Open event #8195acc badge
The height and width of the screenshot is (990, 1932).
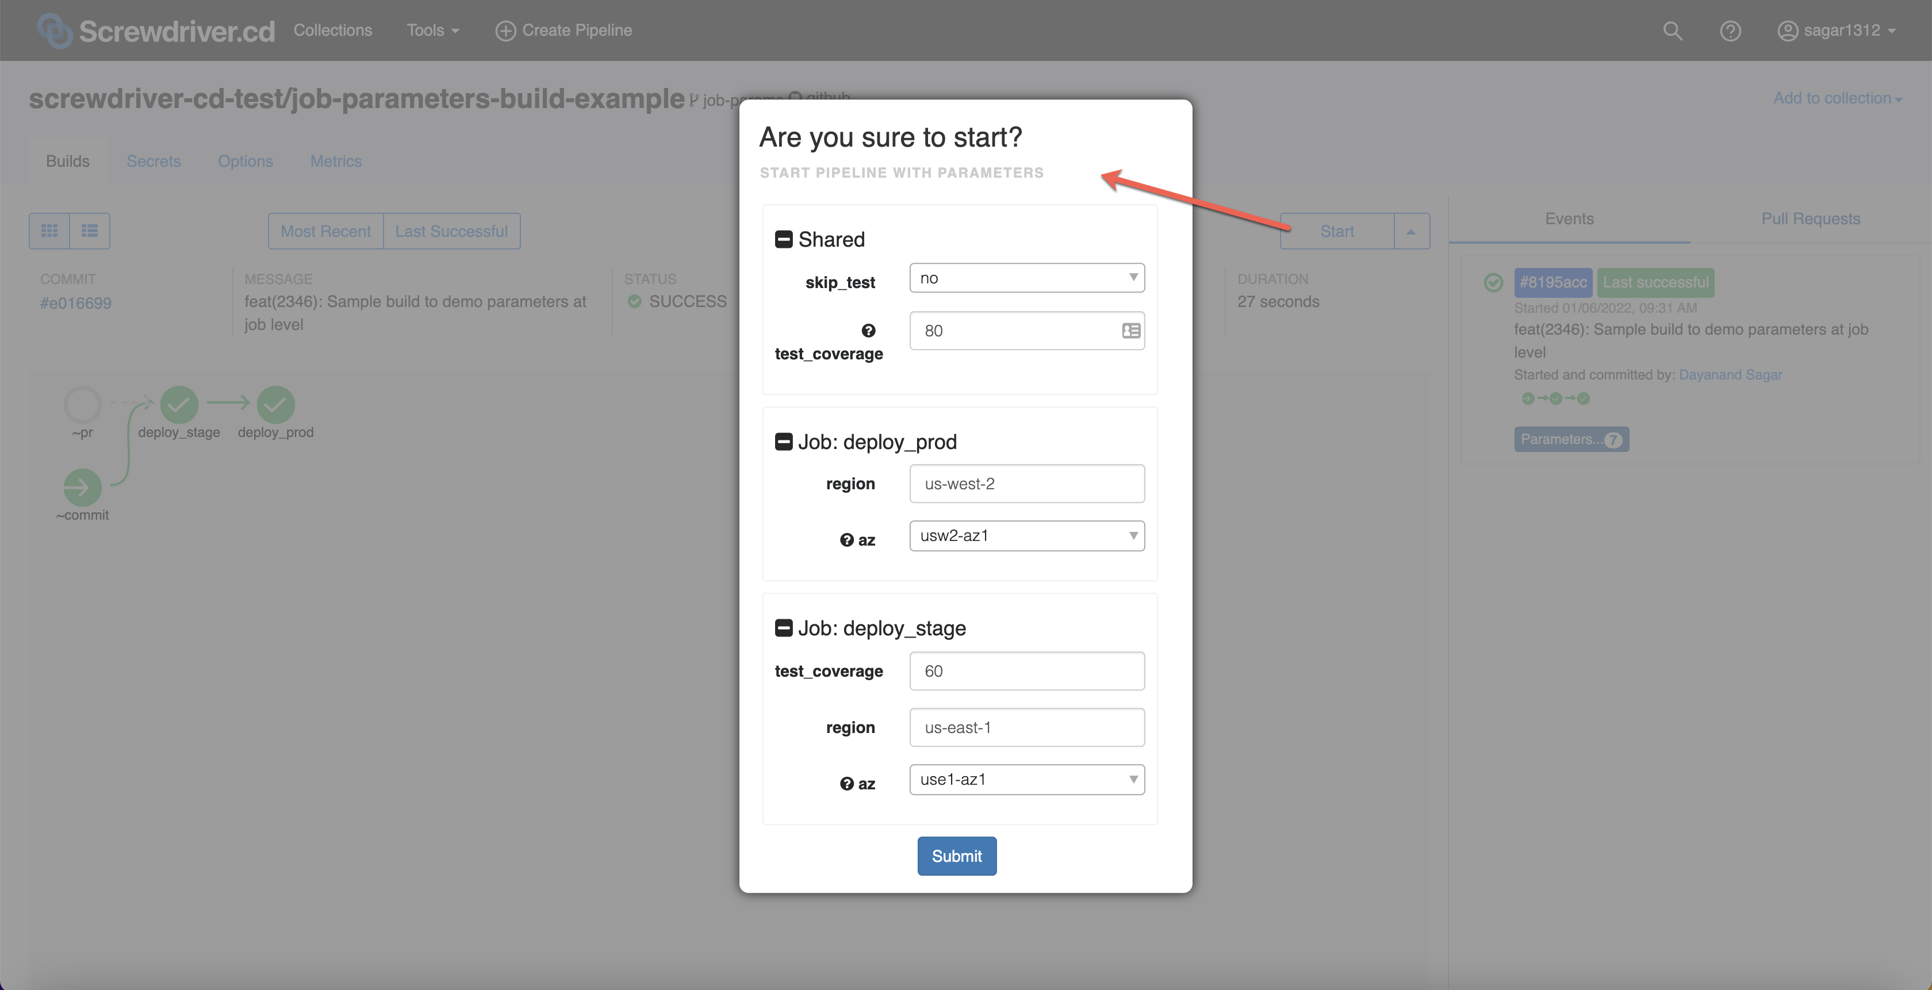tap(1552, 283)
